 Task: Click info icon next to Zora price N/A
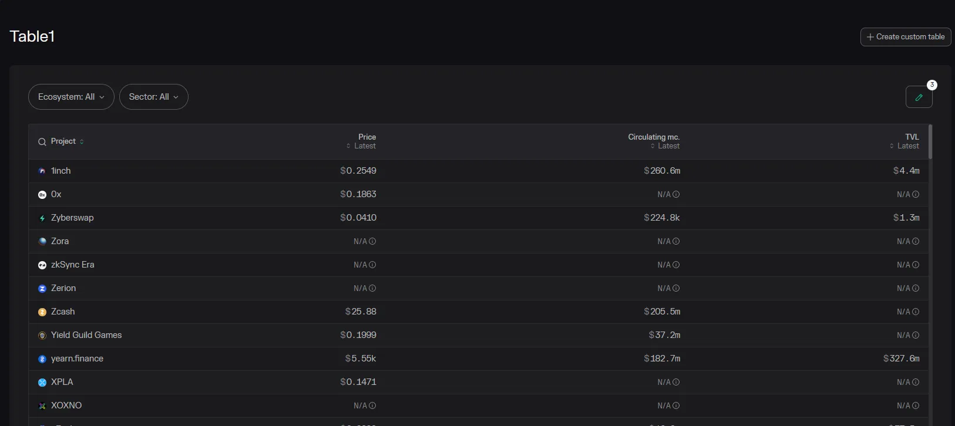(x=372, y=241)
